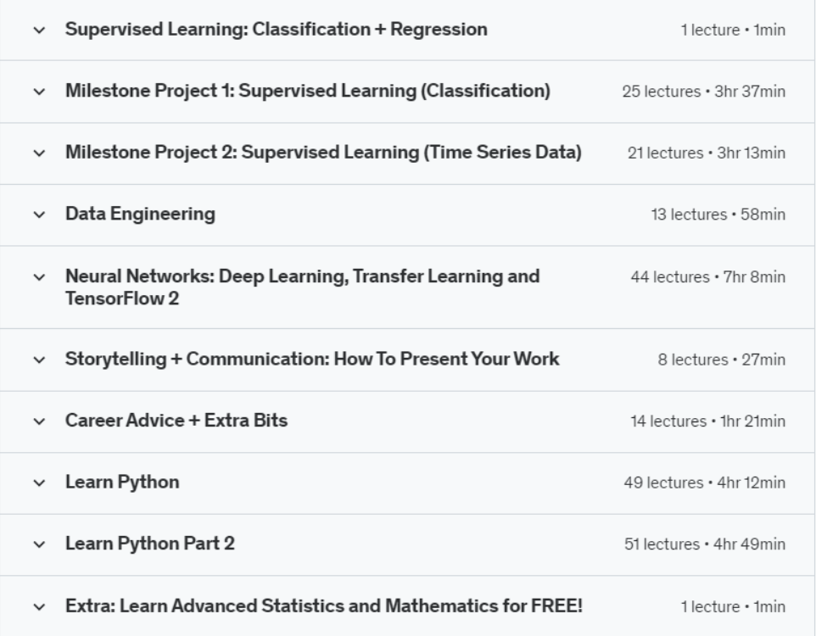This screenshot has width=816, height=636.
Task: Select the Career Advice + Extra Bits heading
Action: pyautogui.click(x=176, y=421)
